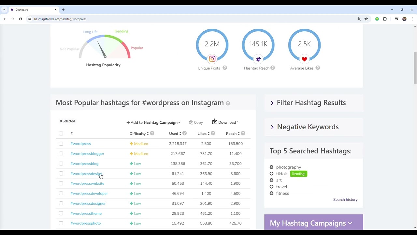Screen dimensions: 417x235
Task: Open the #wordpressphoto hashtag link
Action: [x=85, y=223]
